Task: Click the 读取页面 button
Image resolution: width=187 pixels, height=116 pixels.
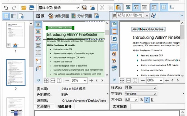Action: 59,16
